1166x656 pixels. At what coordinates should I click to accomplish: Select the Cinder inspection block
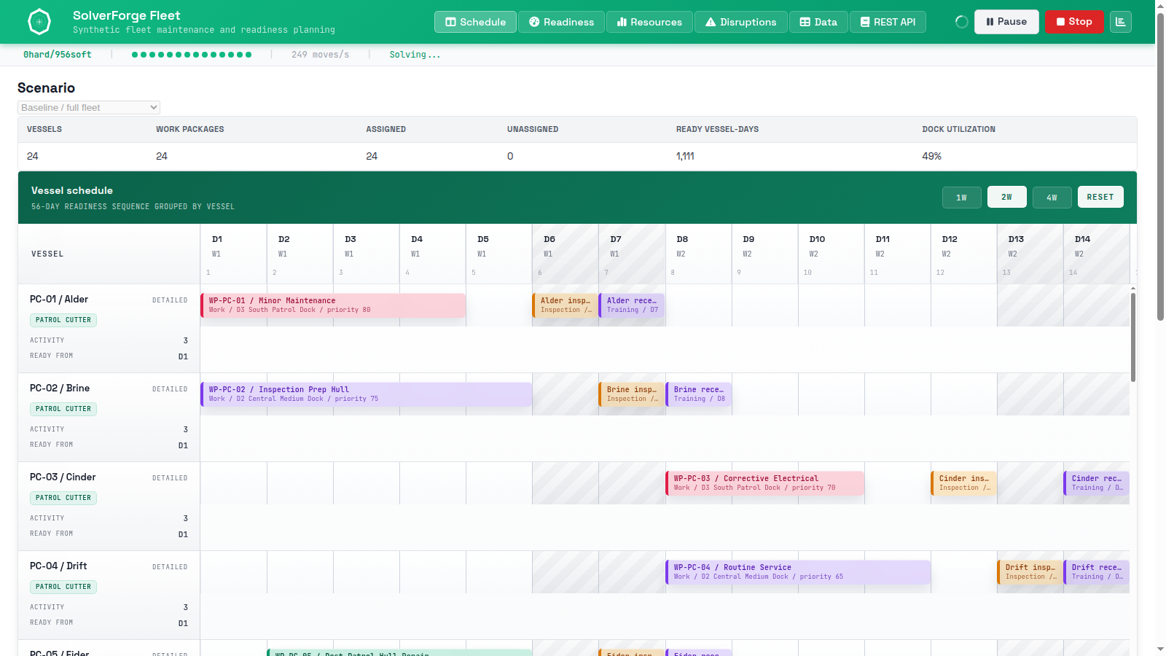(963, 483)
